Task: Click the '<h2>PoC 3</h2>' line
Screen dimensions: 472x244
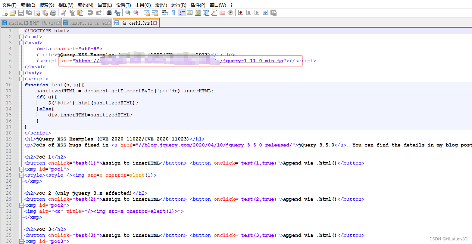Action: click(45, 229)
